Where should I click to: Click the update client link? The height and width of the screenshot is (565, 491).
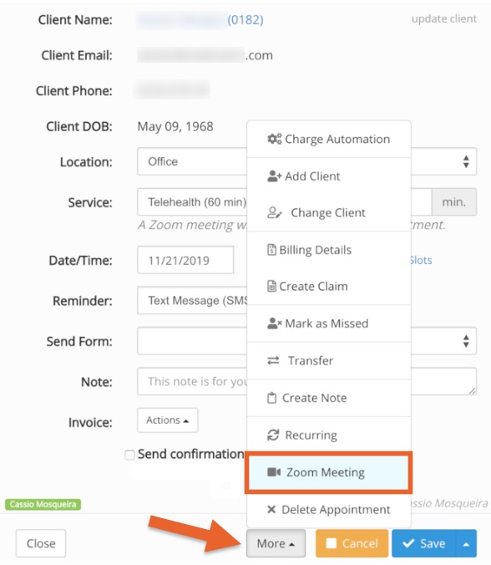point(444,18)
